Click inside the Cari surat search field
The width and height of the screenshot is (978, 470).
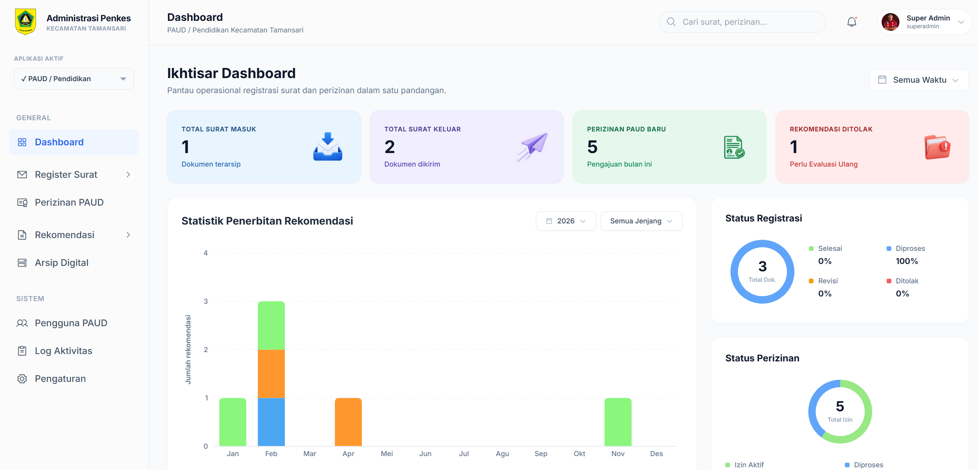(x=743, y=22)
